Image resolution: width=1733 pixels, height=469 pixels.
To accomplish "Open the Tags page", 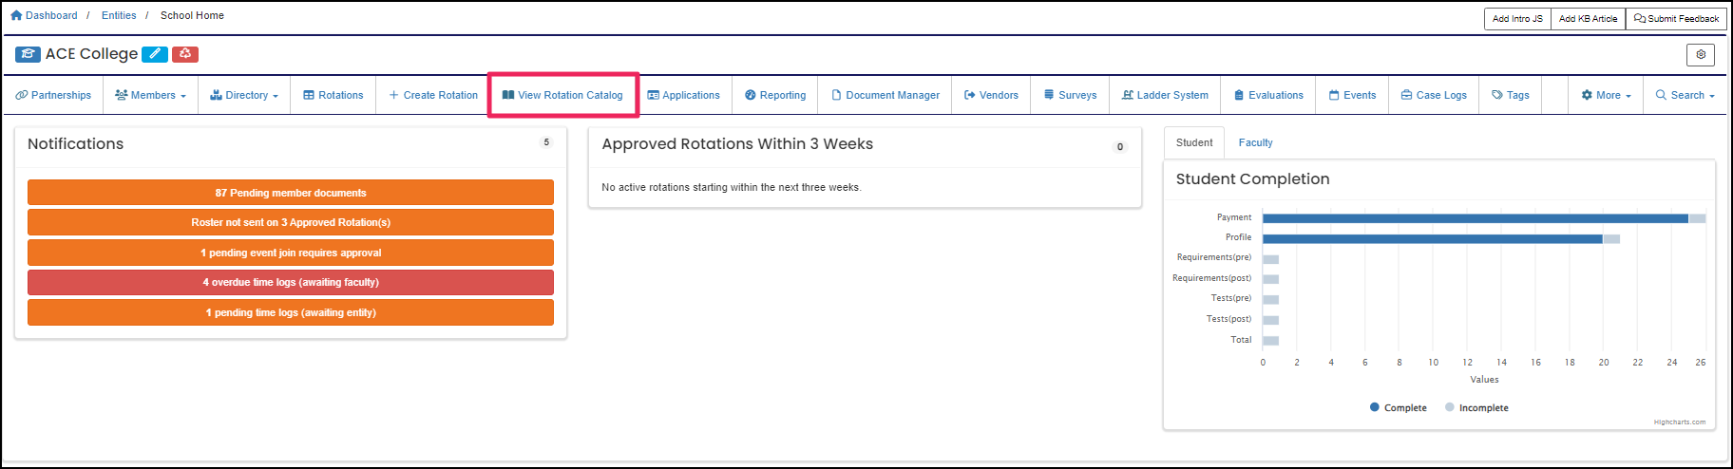I will [1511, 95].
